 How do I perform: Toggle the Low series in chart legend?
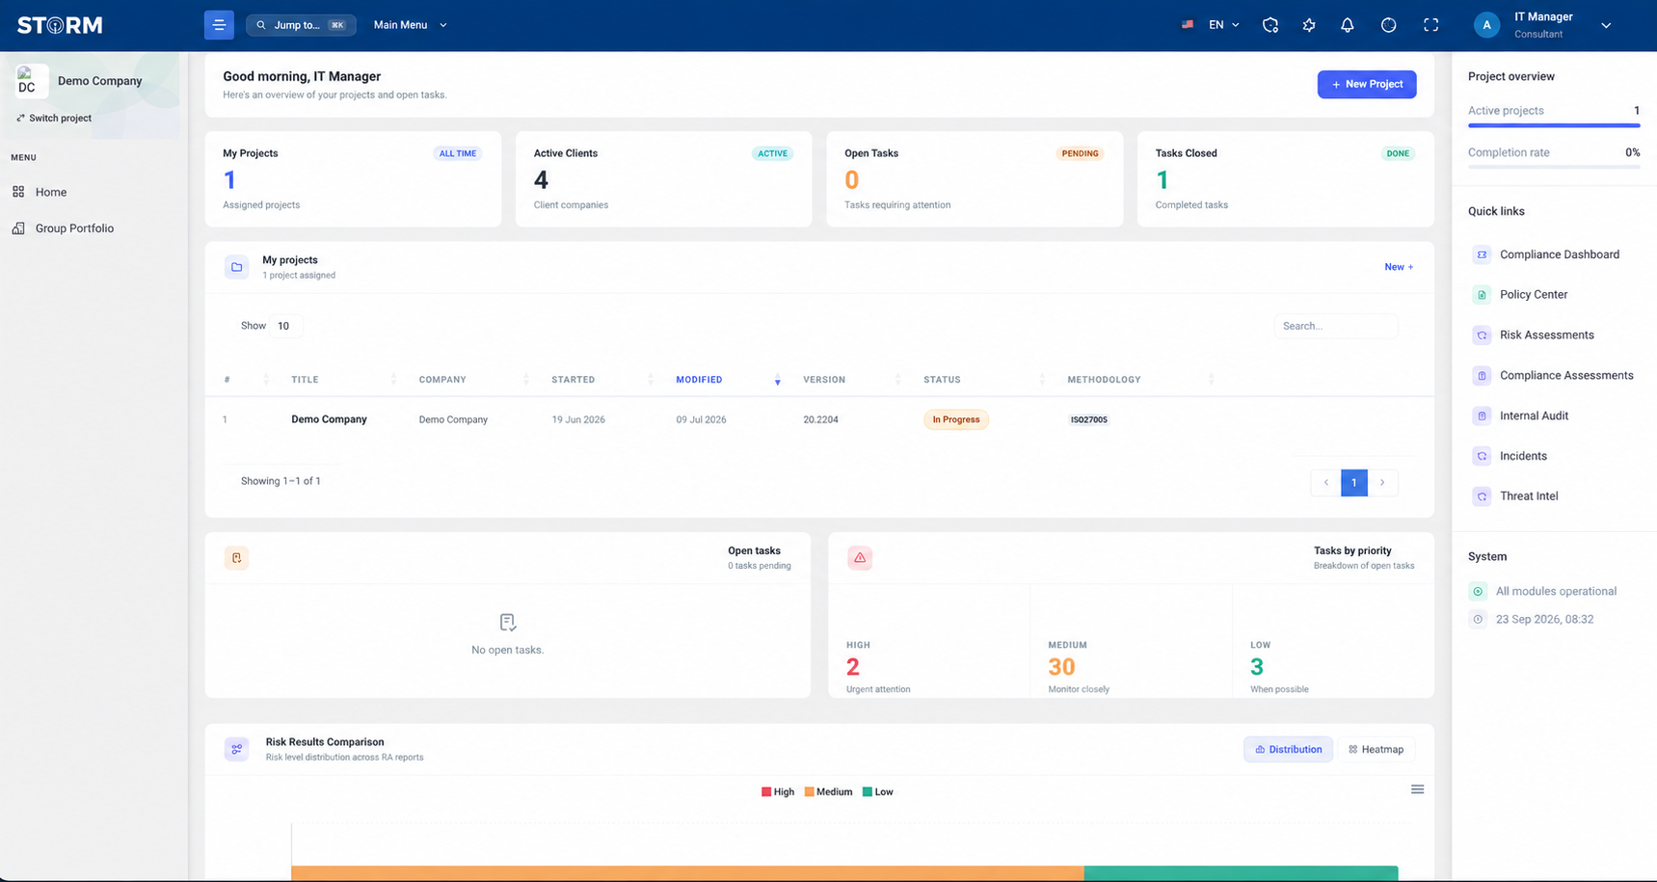877,792
